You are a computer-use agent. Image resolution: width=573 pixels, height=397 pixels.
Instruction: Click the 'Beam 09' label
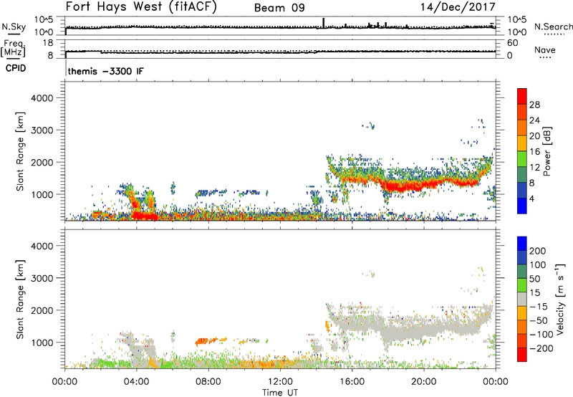coord(279,8)
